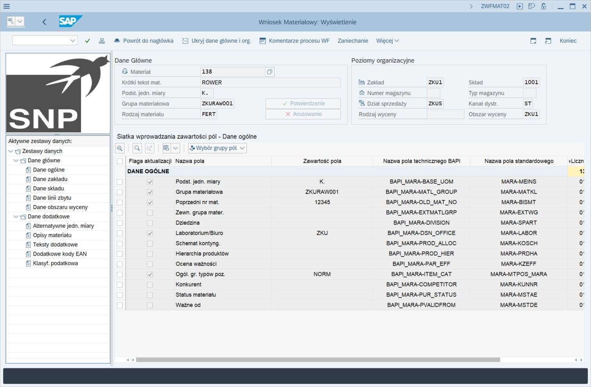Open the hamburger menu icon at top left

(x=7, y=6)
